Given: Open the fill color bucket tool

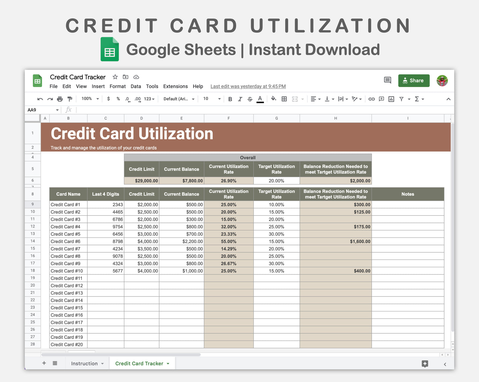Looking at the screenshot, I should (273, 99).
